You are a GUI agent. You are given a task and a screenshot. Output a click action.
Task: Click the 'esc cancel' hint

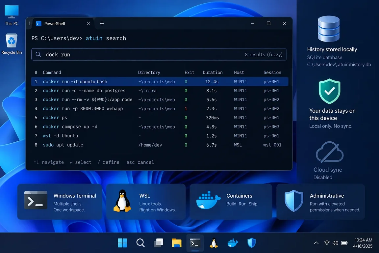pyautogui.click(x=140, y=162)
